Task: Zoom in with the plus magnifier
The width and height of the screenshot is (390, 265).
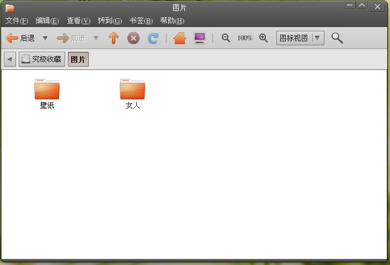Action: click(263, 38)
